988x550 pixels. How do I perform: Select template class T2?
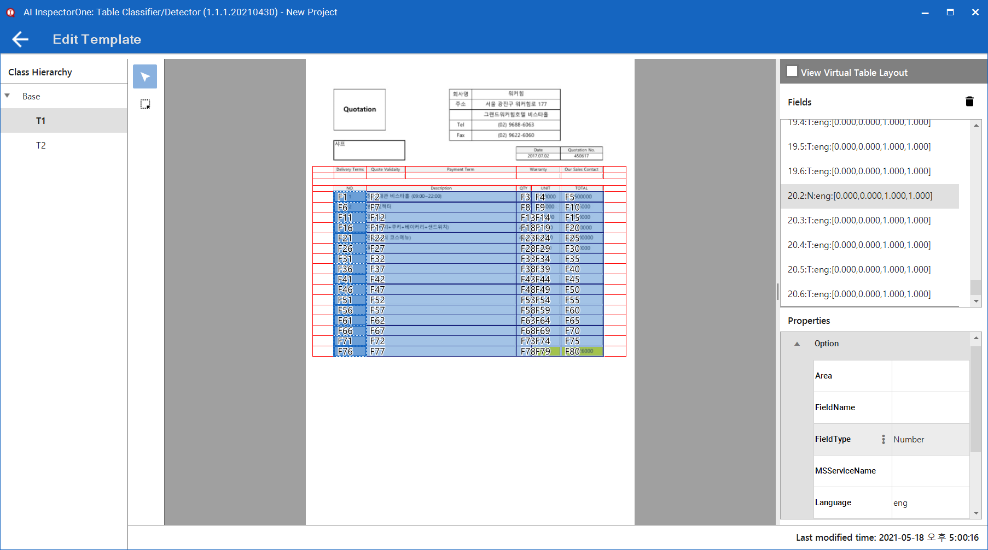click(41, 145)
